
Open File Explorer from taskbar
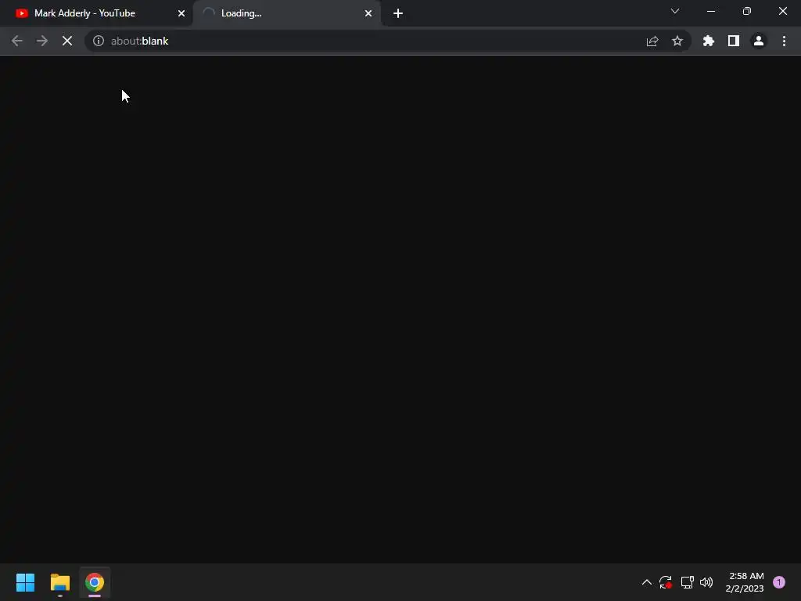60,582
